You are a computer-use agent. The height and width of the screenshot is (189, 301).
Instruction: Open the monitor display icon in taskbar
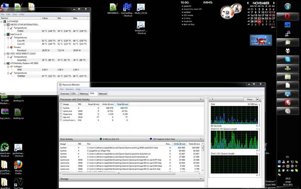(288, 94)
